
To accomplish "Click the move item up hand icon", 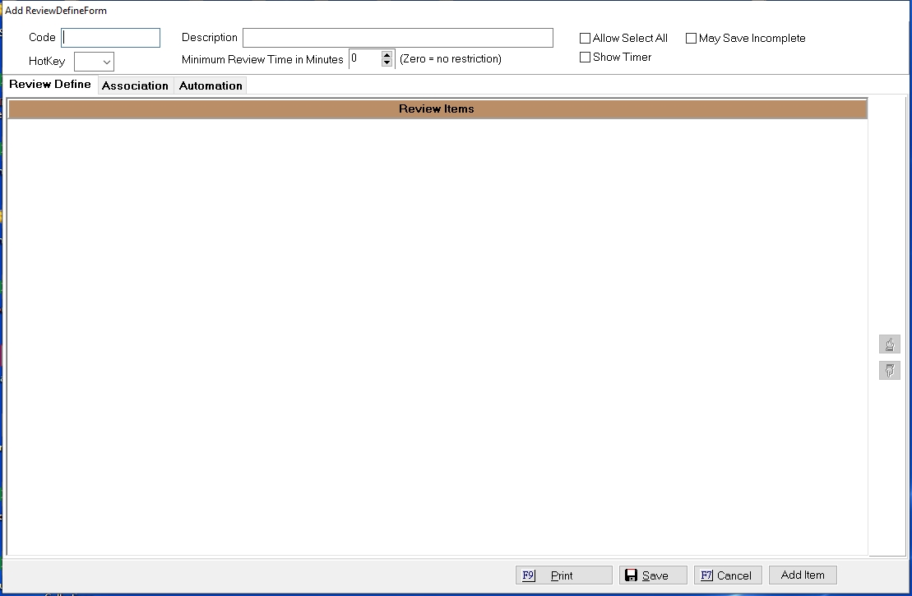I will click(x=889, y=344).
